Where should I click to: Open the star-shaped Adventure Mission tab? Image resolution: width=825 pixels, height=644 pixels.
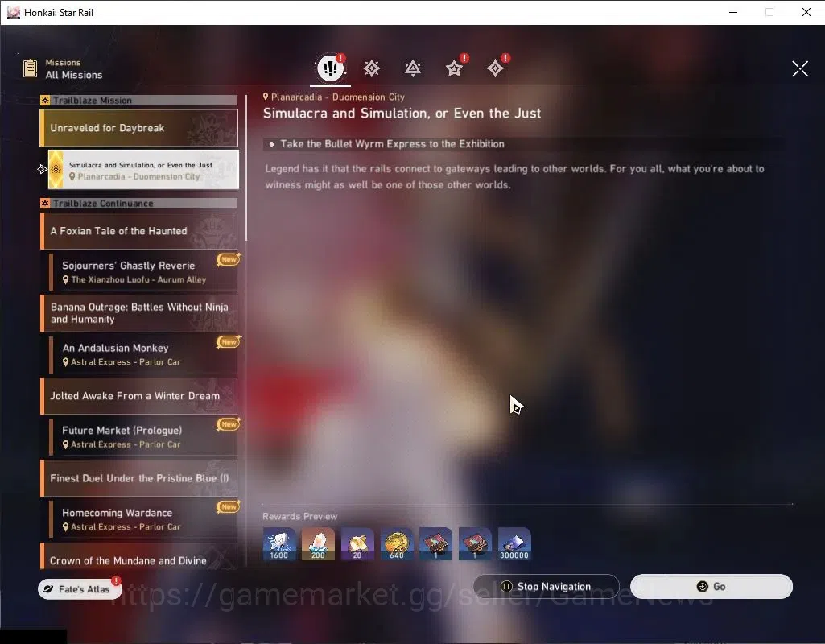click(x=454, y=68)
